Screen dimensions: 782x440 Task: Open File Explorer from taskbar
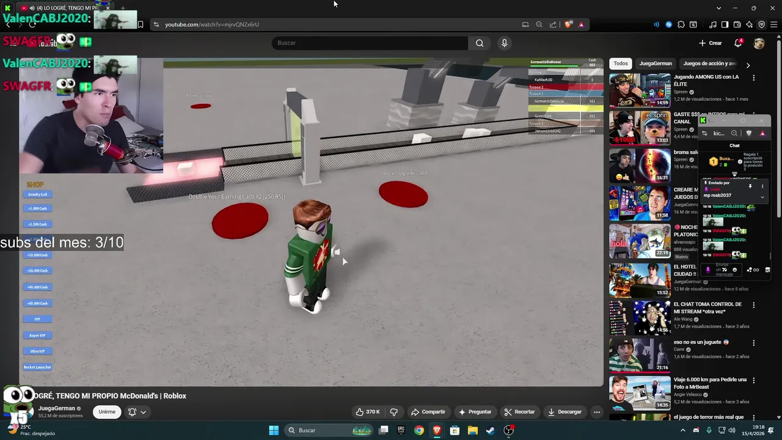(472, 430)
